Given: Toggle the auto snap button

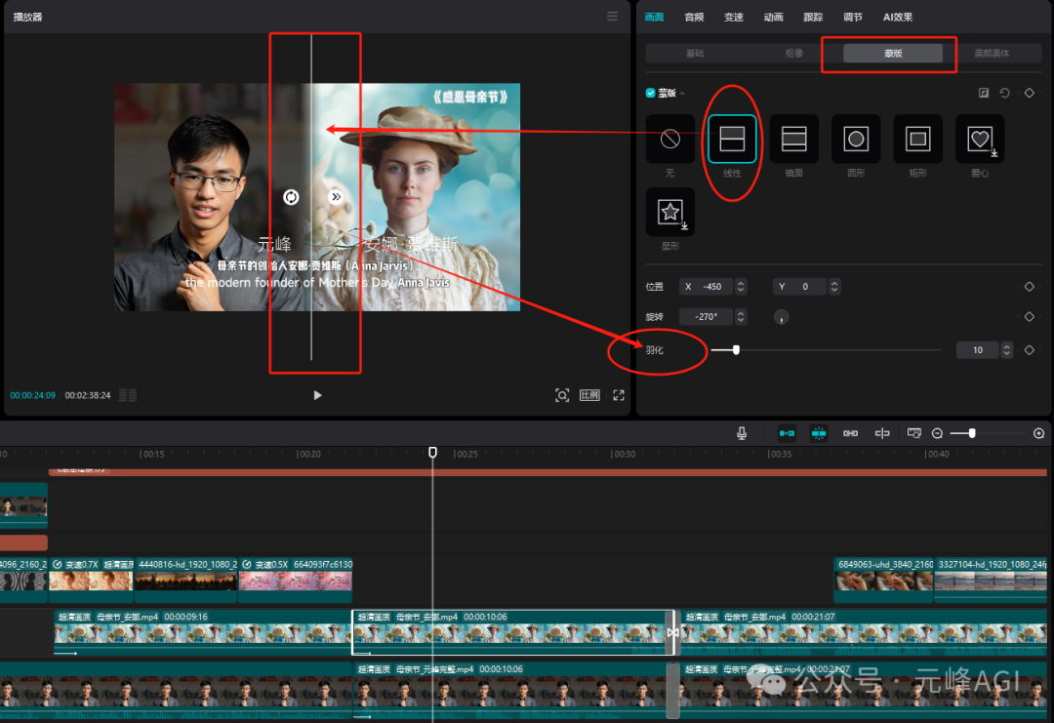Looking at the screenshot, I should coord(819,433).
